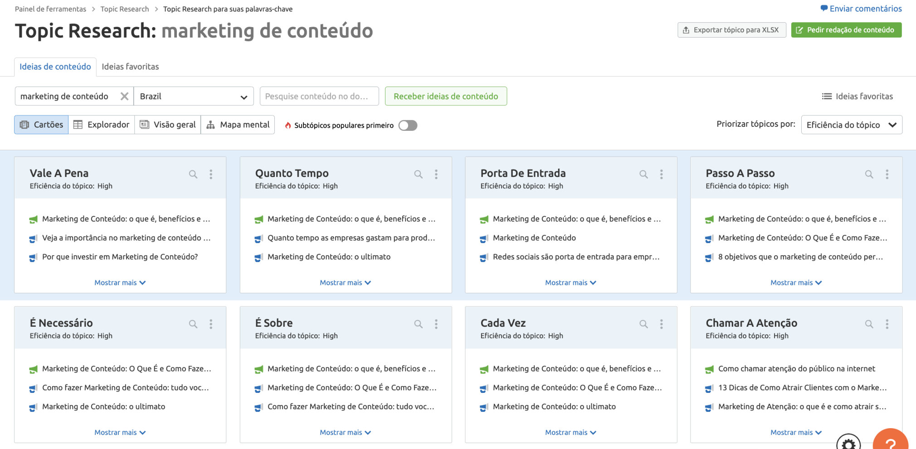Select the Cartões view
Viewport: 916px width, 449px height.
(x=41, y=124)
